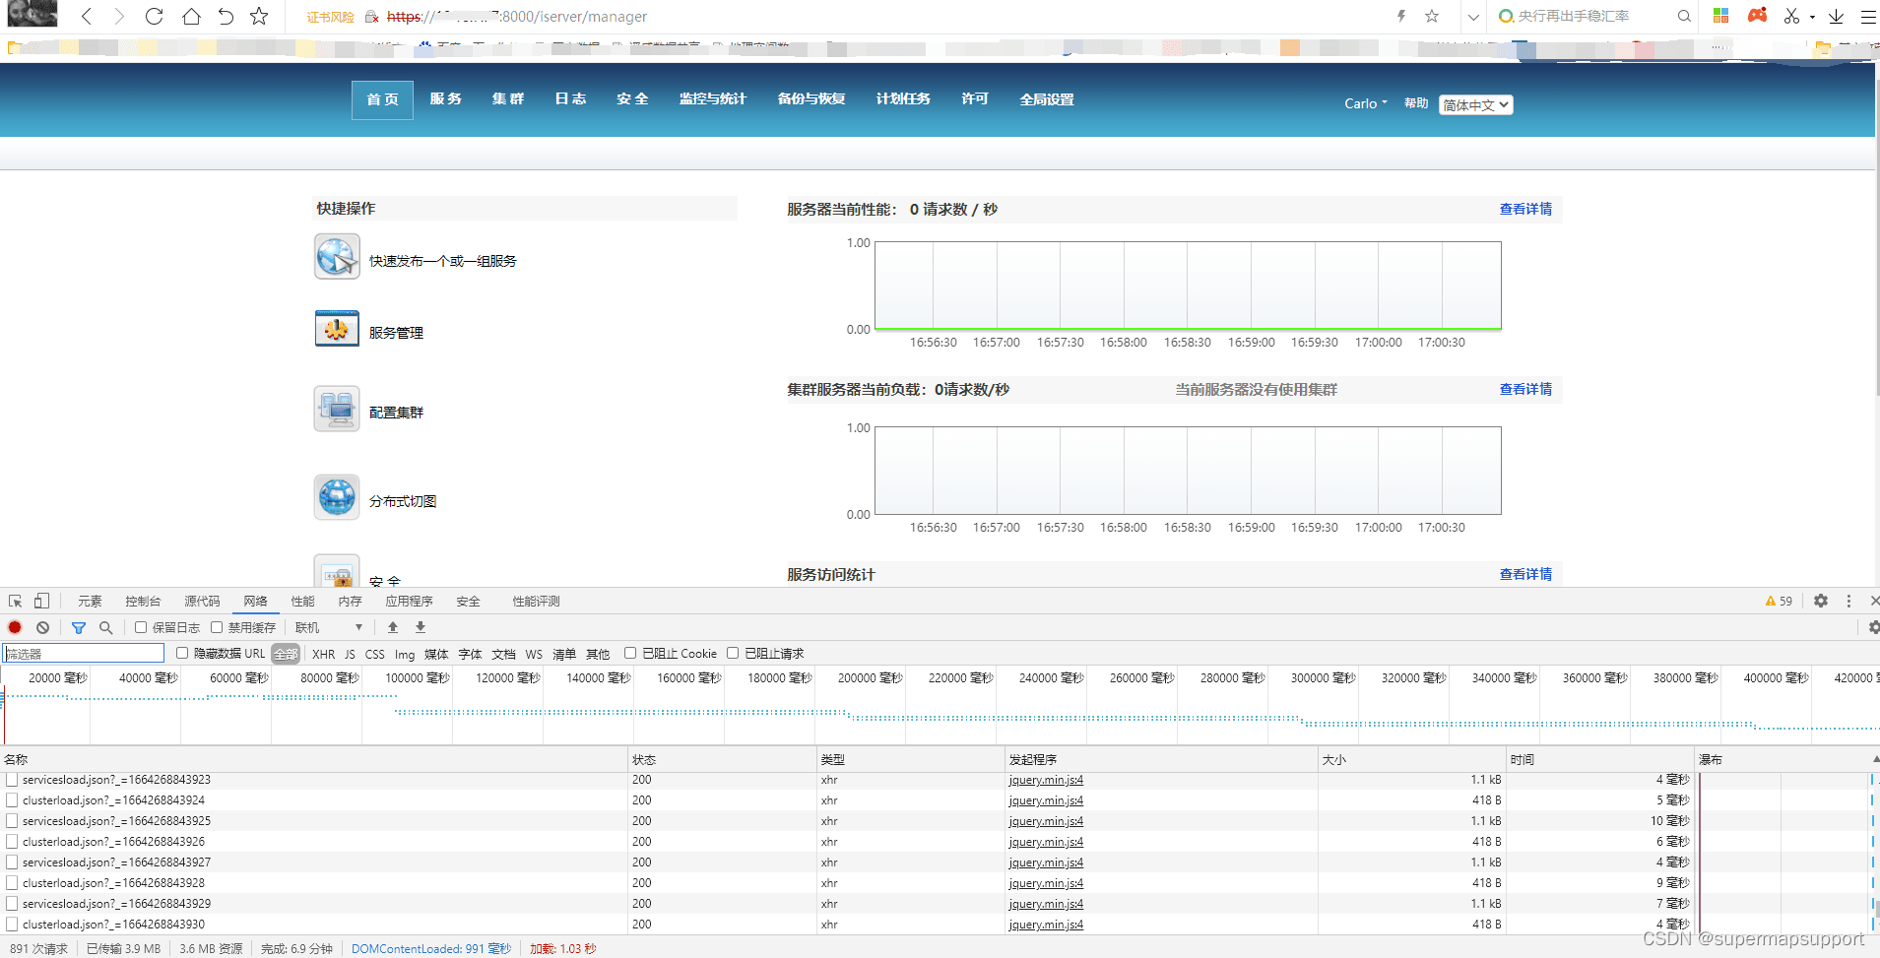Screen dimensions: 1880x958
Task: Switch to the 控制台 console tab
Action: (143, 601)
